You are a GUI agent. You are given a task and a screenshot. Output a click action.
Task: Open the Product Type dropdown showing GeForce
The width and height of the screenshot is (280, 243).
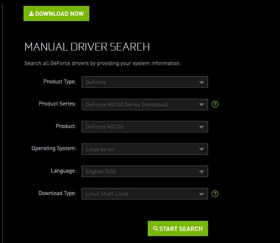pos(144,82)
